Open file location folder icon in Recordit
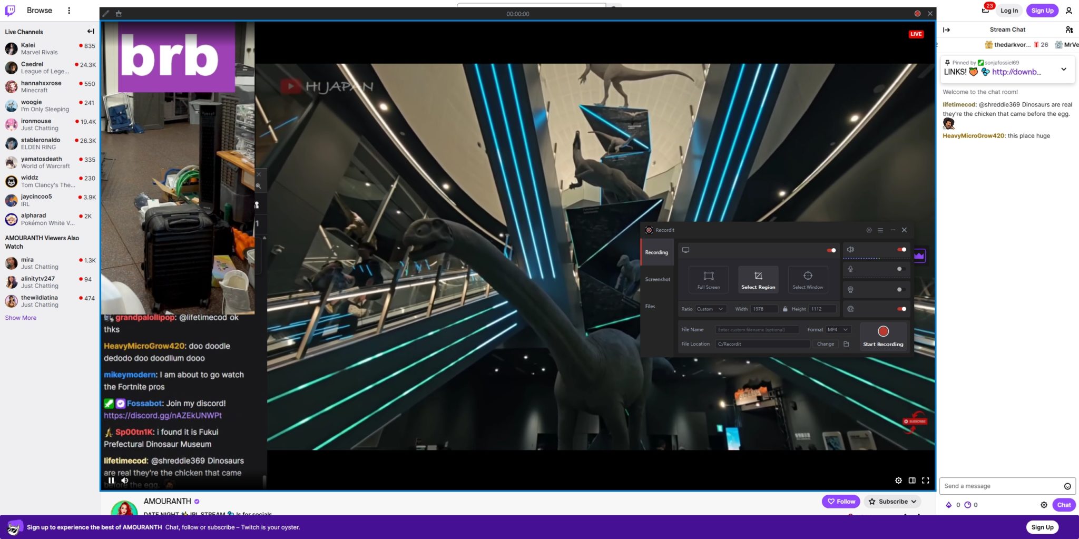Image resolution: width=1079 pixels, height=539 pixels. (846, 344)
